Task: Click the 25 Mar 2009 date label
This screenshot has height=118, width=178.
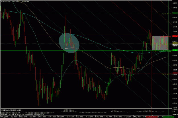Action: (x=118, y=117)
